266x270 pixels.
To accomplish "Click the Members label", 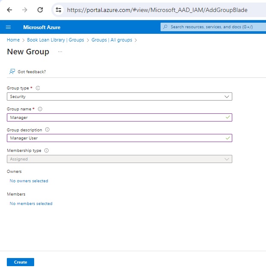I will click(16, 194).
